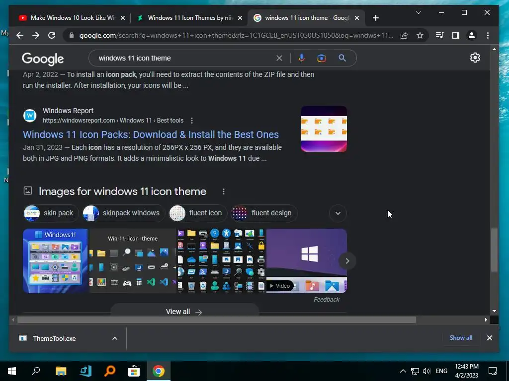Filter images by fluent icon

tap(198, 213)
